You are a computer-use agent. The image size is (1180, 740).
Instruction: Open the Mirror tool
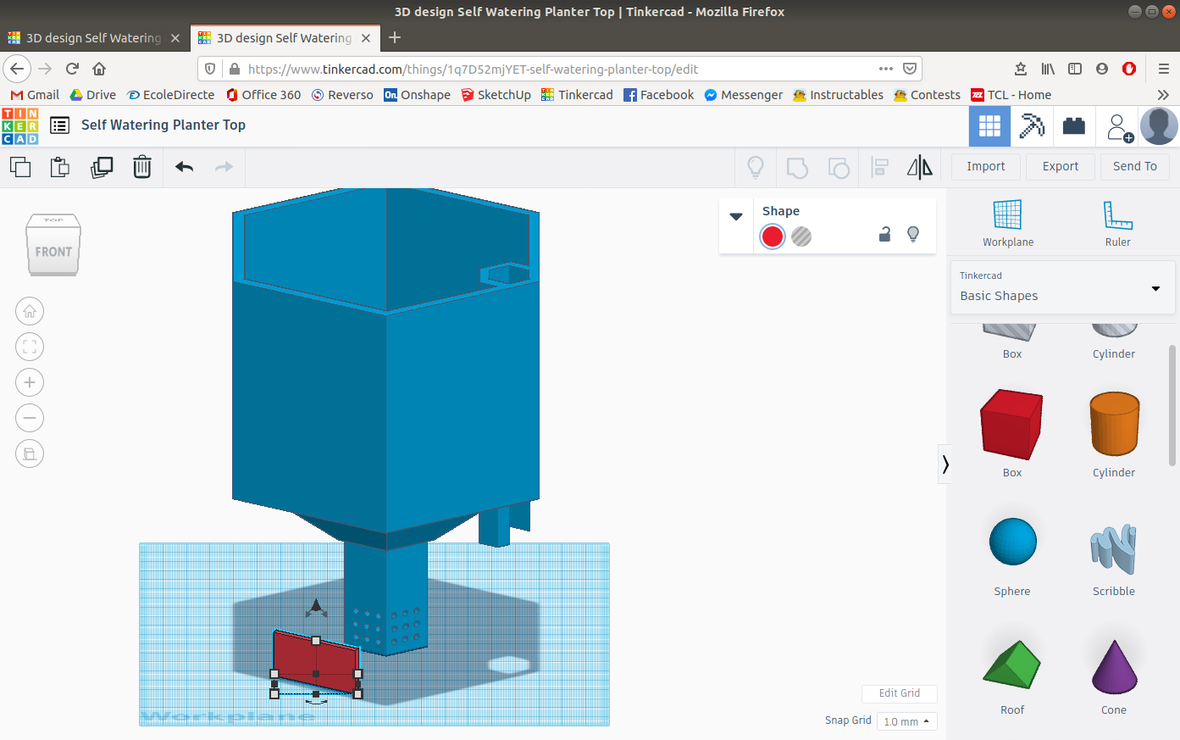click(920, 167)
